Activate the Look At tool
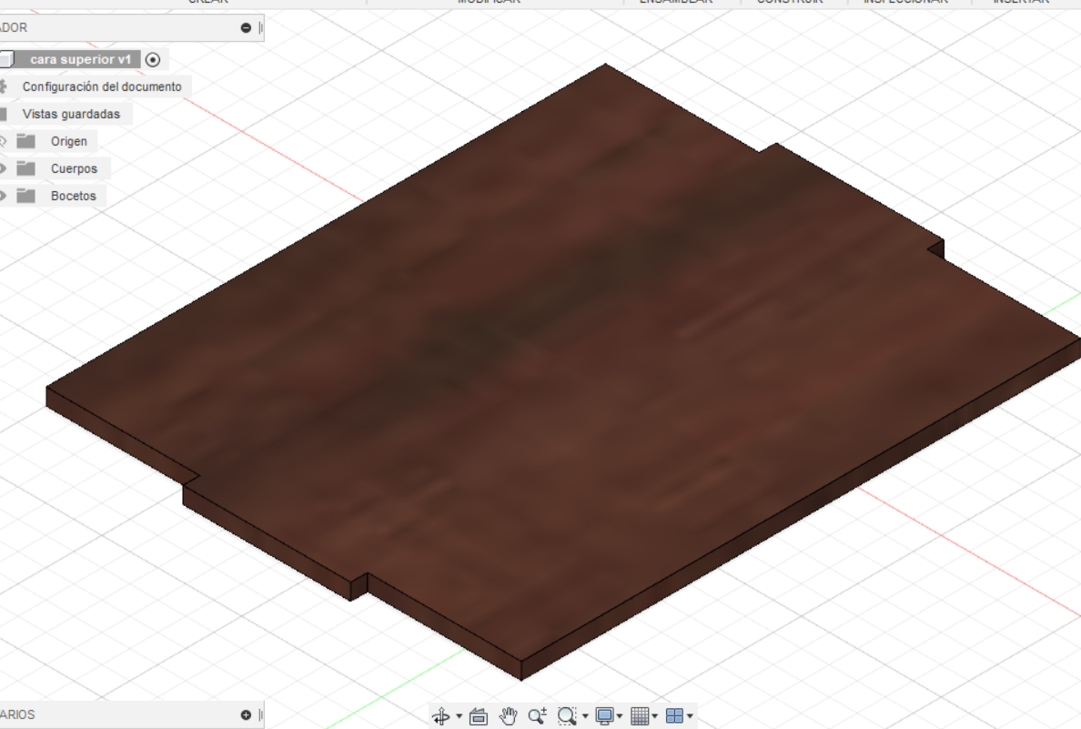This screenshot has width=1081, height=729. pyautogui.click(x=479, y=716)
